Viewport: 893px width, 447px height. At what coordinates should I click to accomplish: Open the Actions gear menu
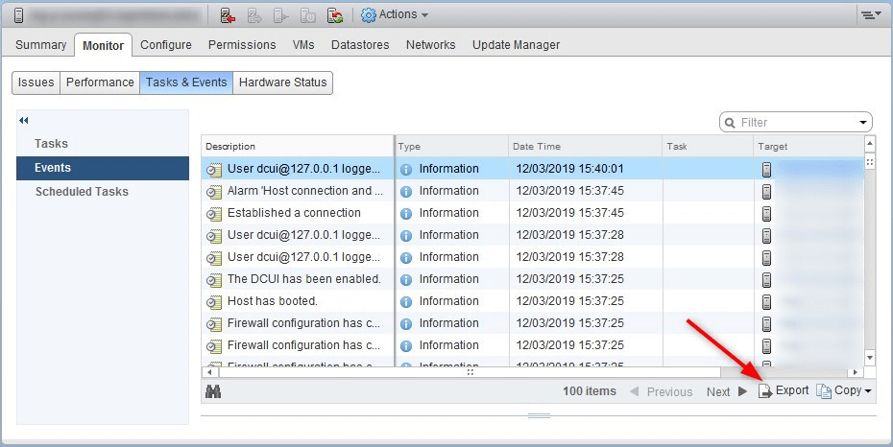coord(394,14)
